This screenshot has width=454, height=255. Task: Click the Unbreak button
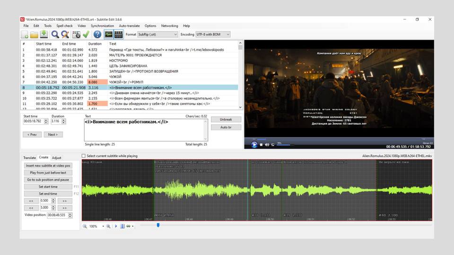pos(226,119)
